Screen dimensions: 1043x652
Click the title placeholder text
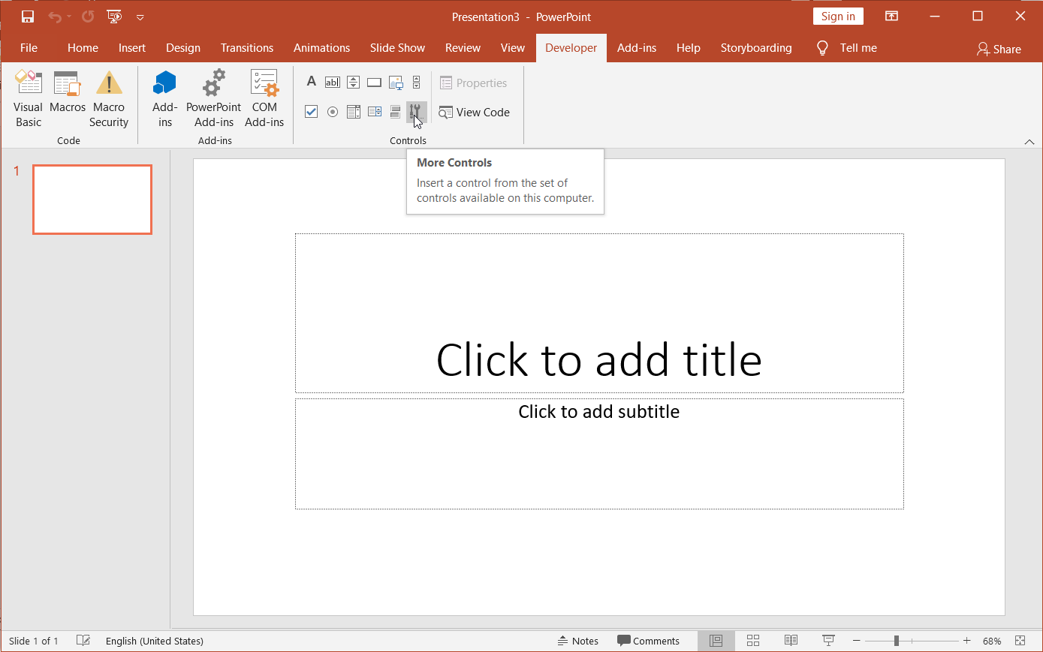599,360
